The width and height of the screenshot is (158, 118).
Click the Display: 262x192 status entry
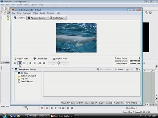105,103
